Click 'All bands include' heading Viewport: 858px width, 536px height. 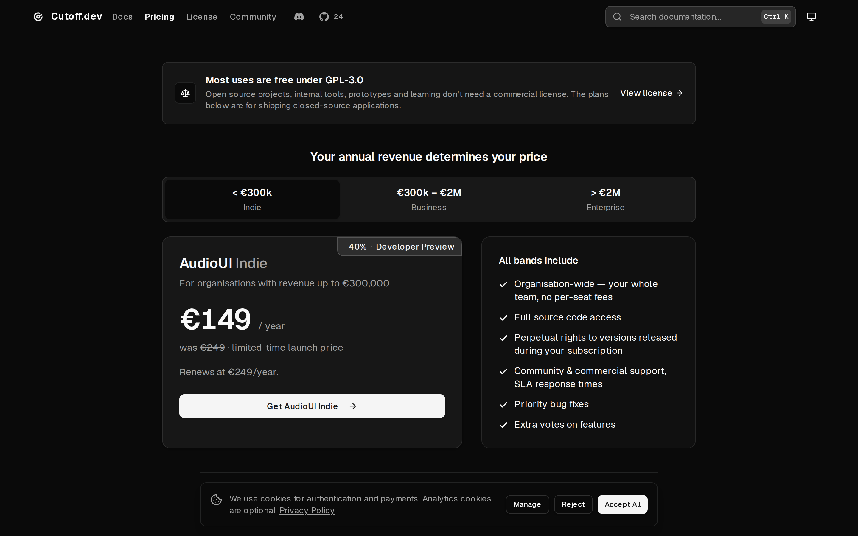pos(538,261)
